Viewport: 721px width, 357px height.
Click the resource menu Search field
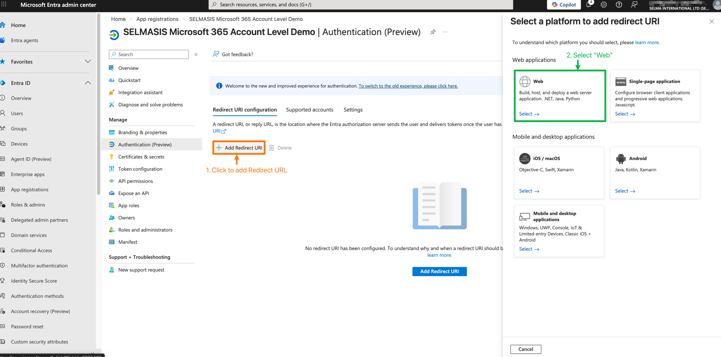coord(149,54)
